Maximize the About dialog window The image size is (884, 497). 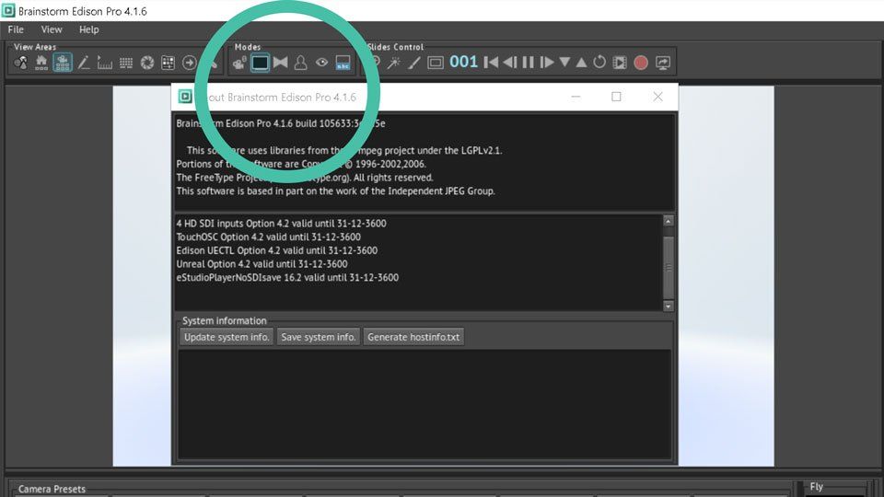coord(616,97)
